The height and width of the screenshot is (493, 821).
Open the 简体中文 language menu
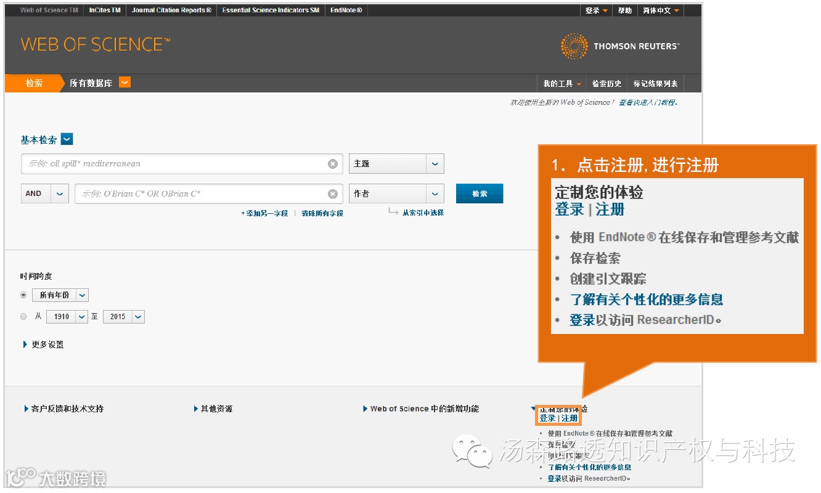point(661,10)
